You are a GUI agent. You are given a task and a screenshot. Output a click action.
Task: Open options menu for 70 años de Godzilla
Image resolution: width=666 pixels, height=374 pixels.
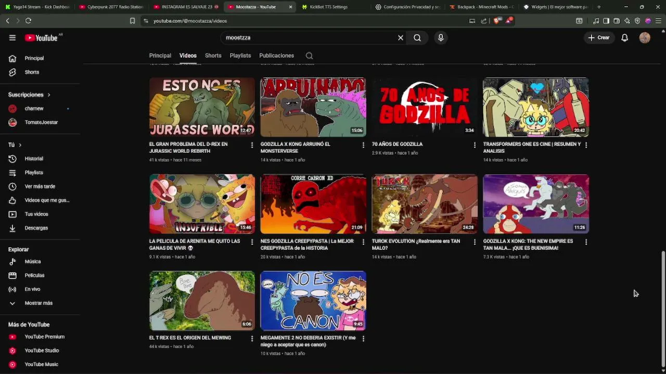click(475, 145)
